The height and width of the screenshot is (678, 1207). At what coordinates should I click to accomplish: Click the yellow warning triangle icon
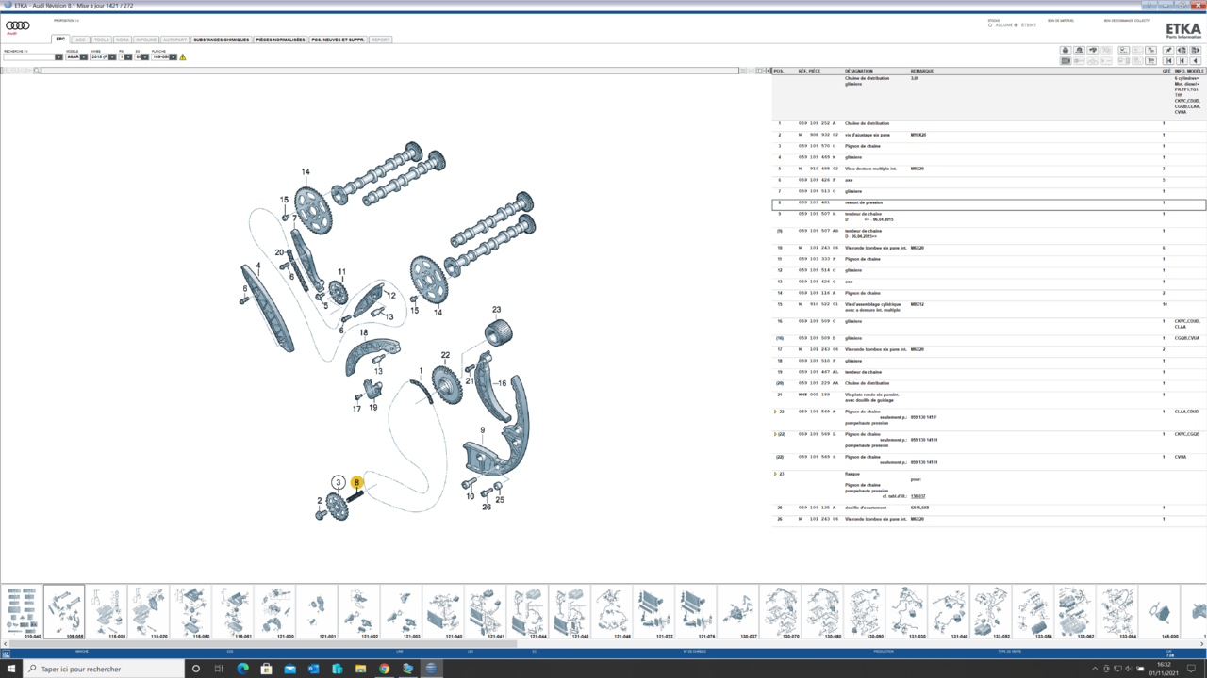pos(183,57)
